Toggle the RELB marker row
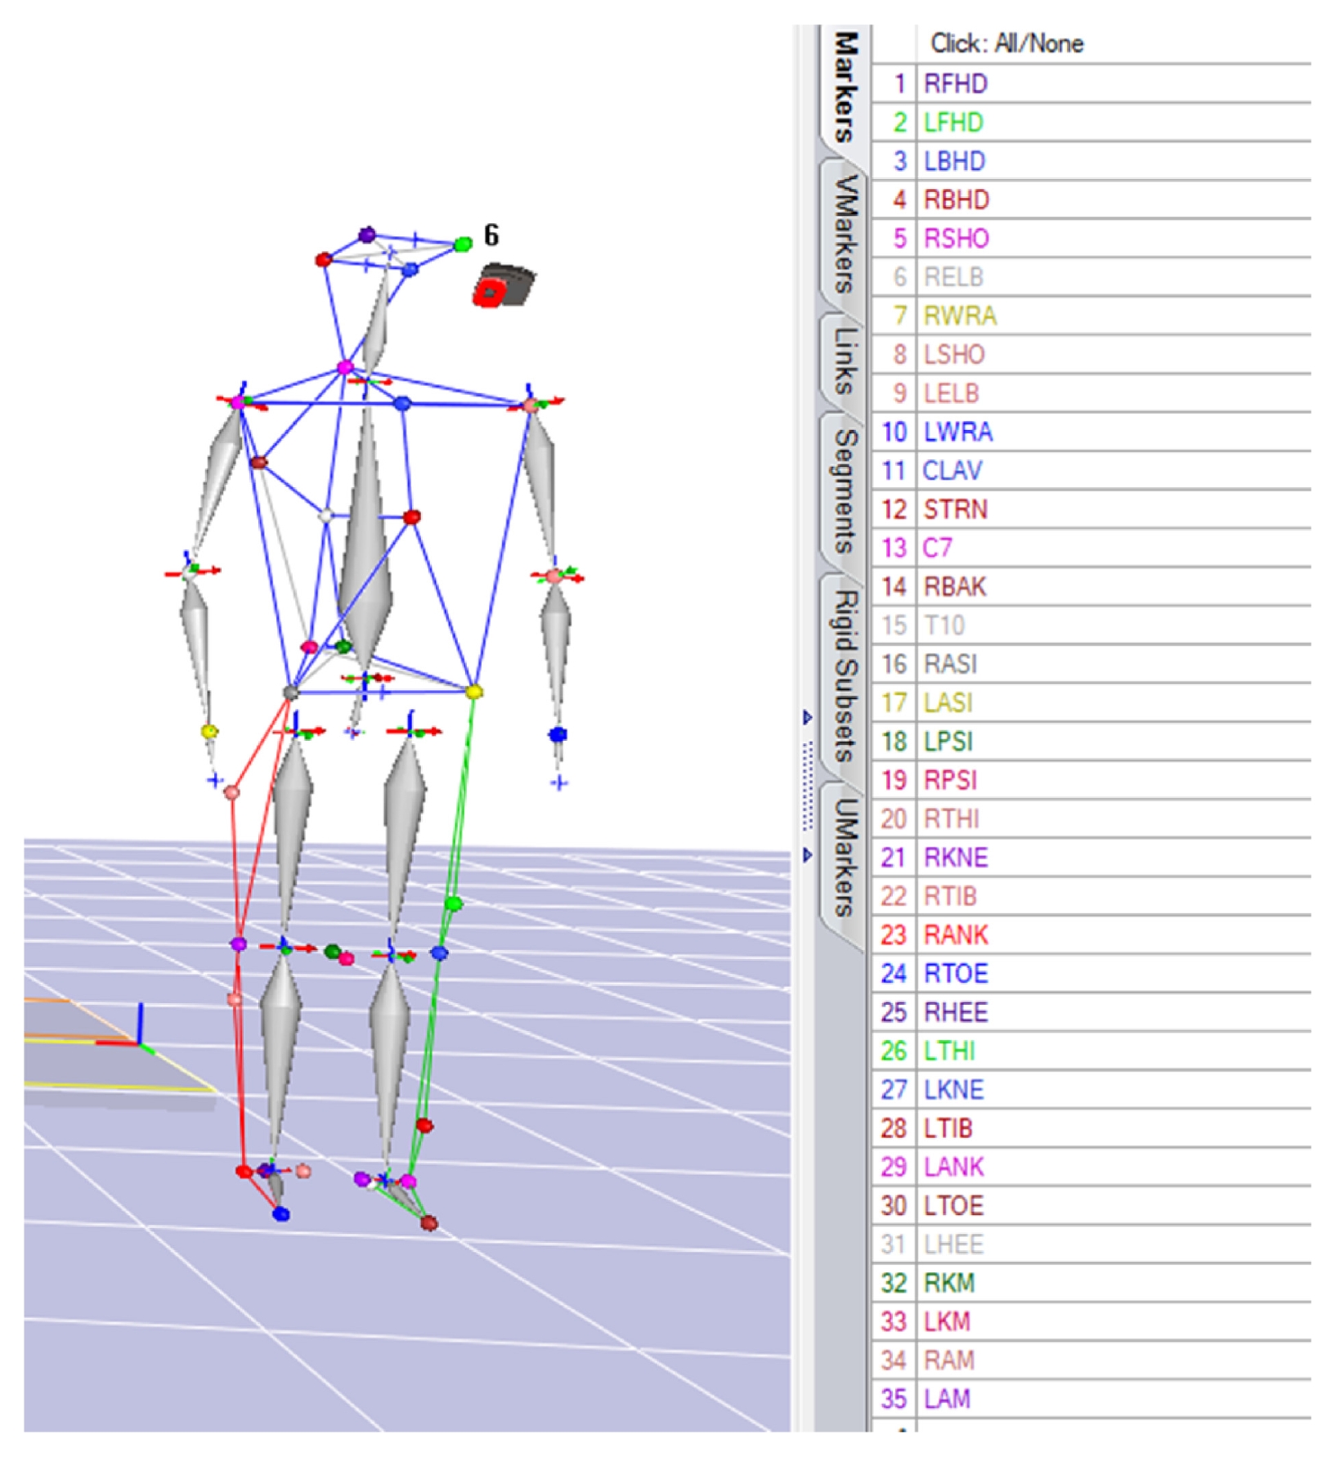This screenshot has height=1457, width=1336. coord(1092,277)
